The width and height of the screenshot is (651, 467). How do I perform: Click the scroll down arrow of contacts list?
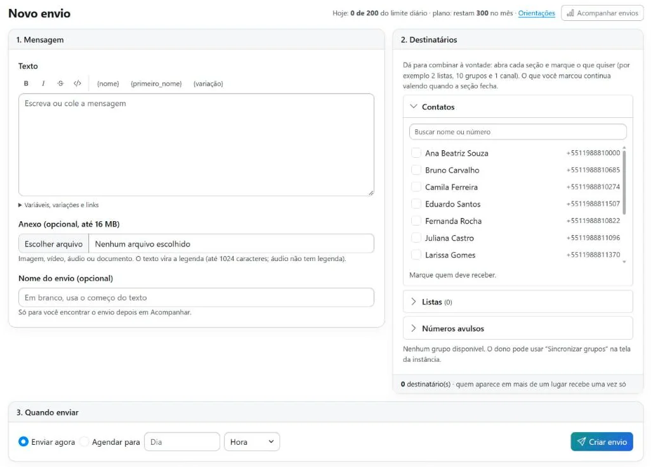tap(624, 262)
